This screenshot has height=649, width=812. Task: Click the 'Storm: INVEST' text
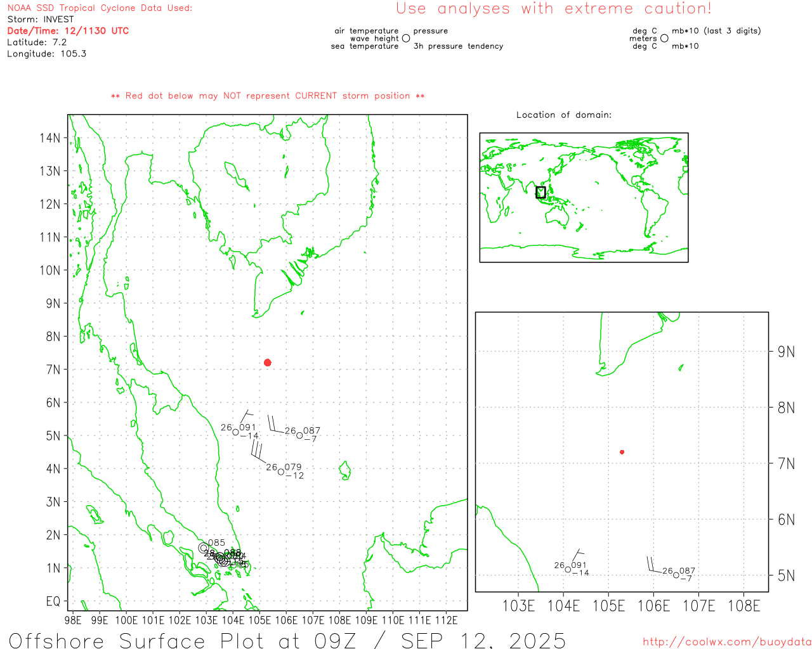(x=41, y=20)
